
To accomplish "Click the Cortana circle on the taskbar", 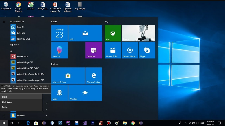I will [12, 123].
